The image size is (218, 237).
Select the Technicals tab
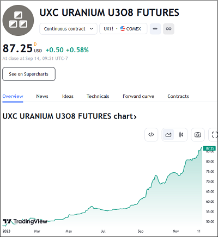pos(98,96)
